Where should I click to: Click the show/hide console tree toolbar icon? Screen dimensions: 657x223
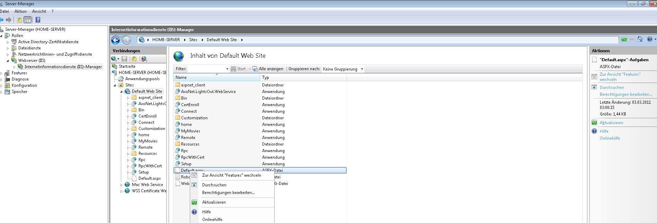pos(28,20)
